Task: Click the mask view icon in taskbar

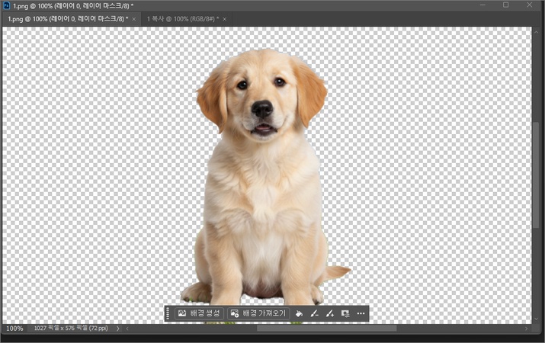Action: 345,313
